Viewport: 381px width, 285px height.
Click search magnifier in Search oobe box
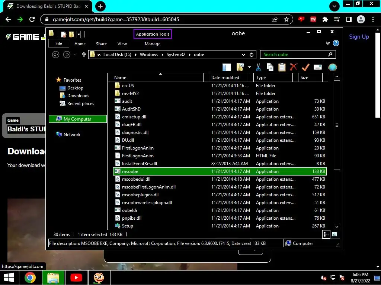pyautogui.click(x=330, y=54)
